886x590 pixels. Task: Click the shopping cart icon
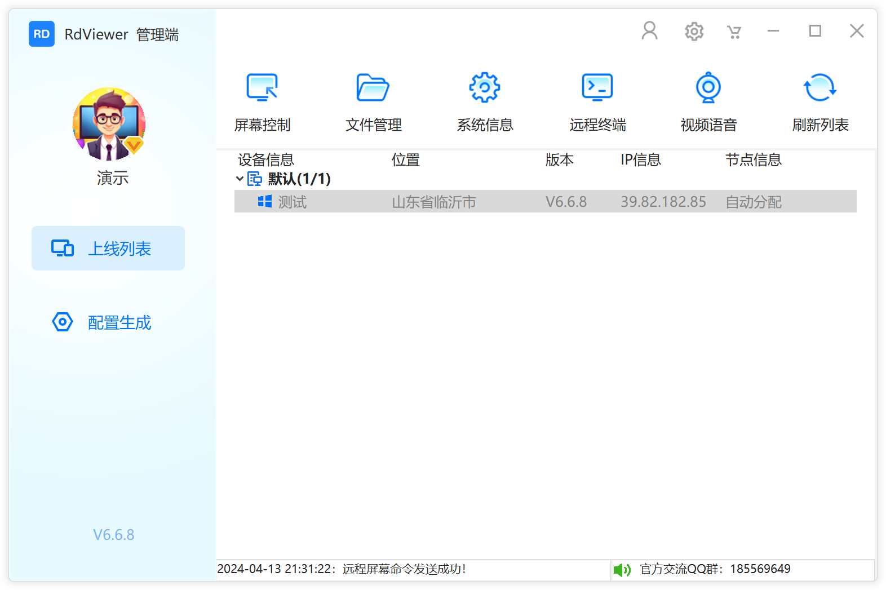tap(734, 32)
